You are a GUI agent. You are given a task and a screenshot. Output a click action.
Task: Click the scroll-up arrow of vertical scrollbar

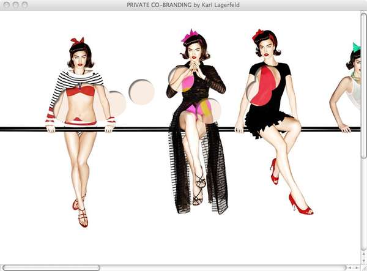point(364,254)
